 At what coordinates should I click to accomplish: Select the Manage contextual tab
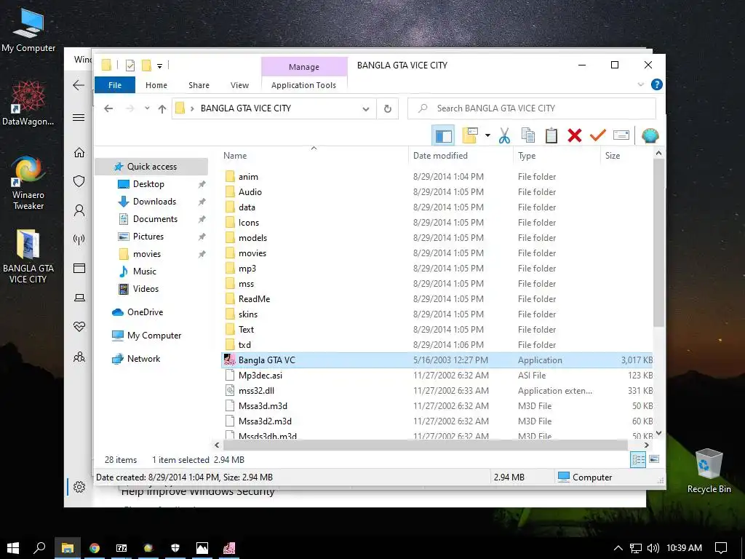click(x=304, y=67)
